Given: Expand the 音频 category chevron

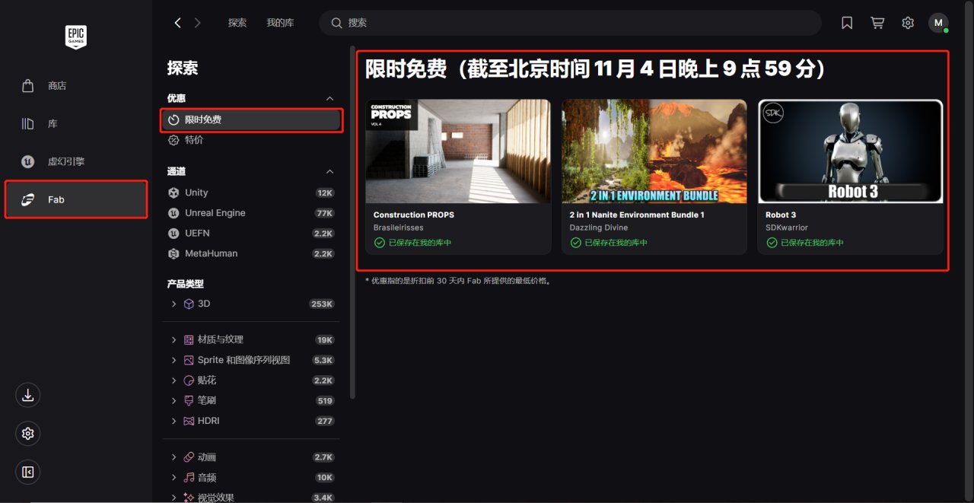Looking at the screenshot, I should click(173, 478).
